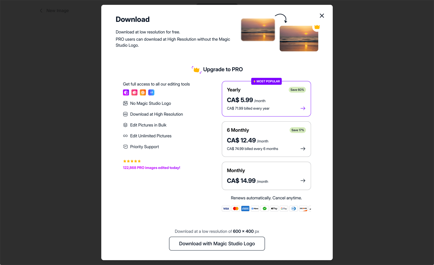
Task: Click the purple arrow on the Yearly plan
Action: pos(303,108)
